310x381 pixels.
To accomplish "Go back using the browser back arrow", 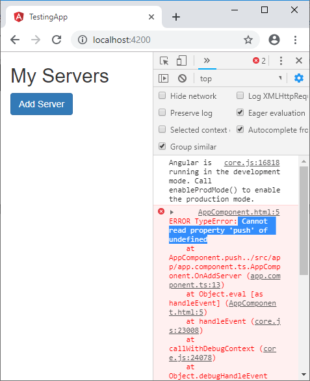I will click(x=15, y=40).
